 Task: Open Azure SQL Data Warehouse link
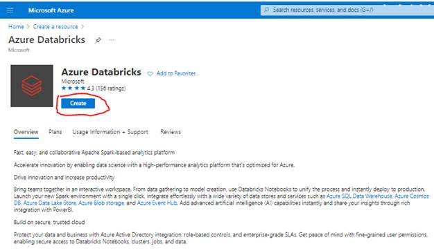point(359,196)
